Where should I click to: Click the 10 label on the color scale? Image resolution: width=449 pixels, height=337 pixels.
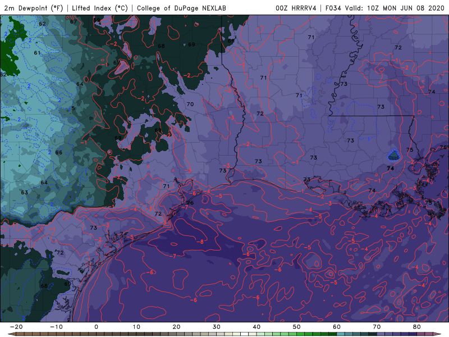136,327
